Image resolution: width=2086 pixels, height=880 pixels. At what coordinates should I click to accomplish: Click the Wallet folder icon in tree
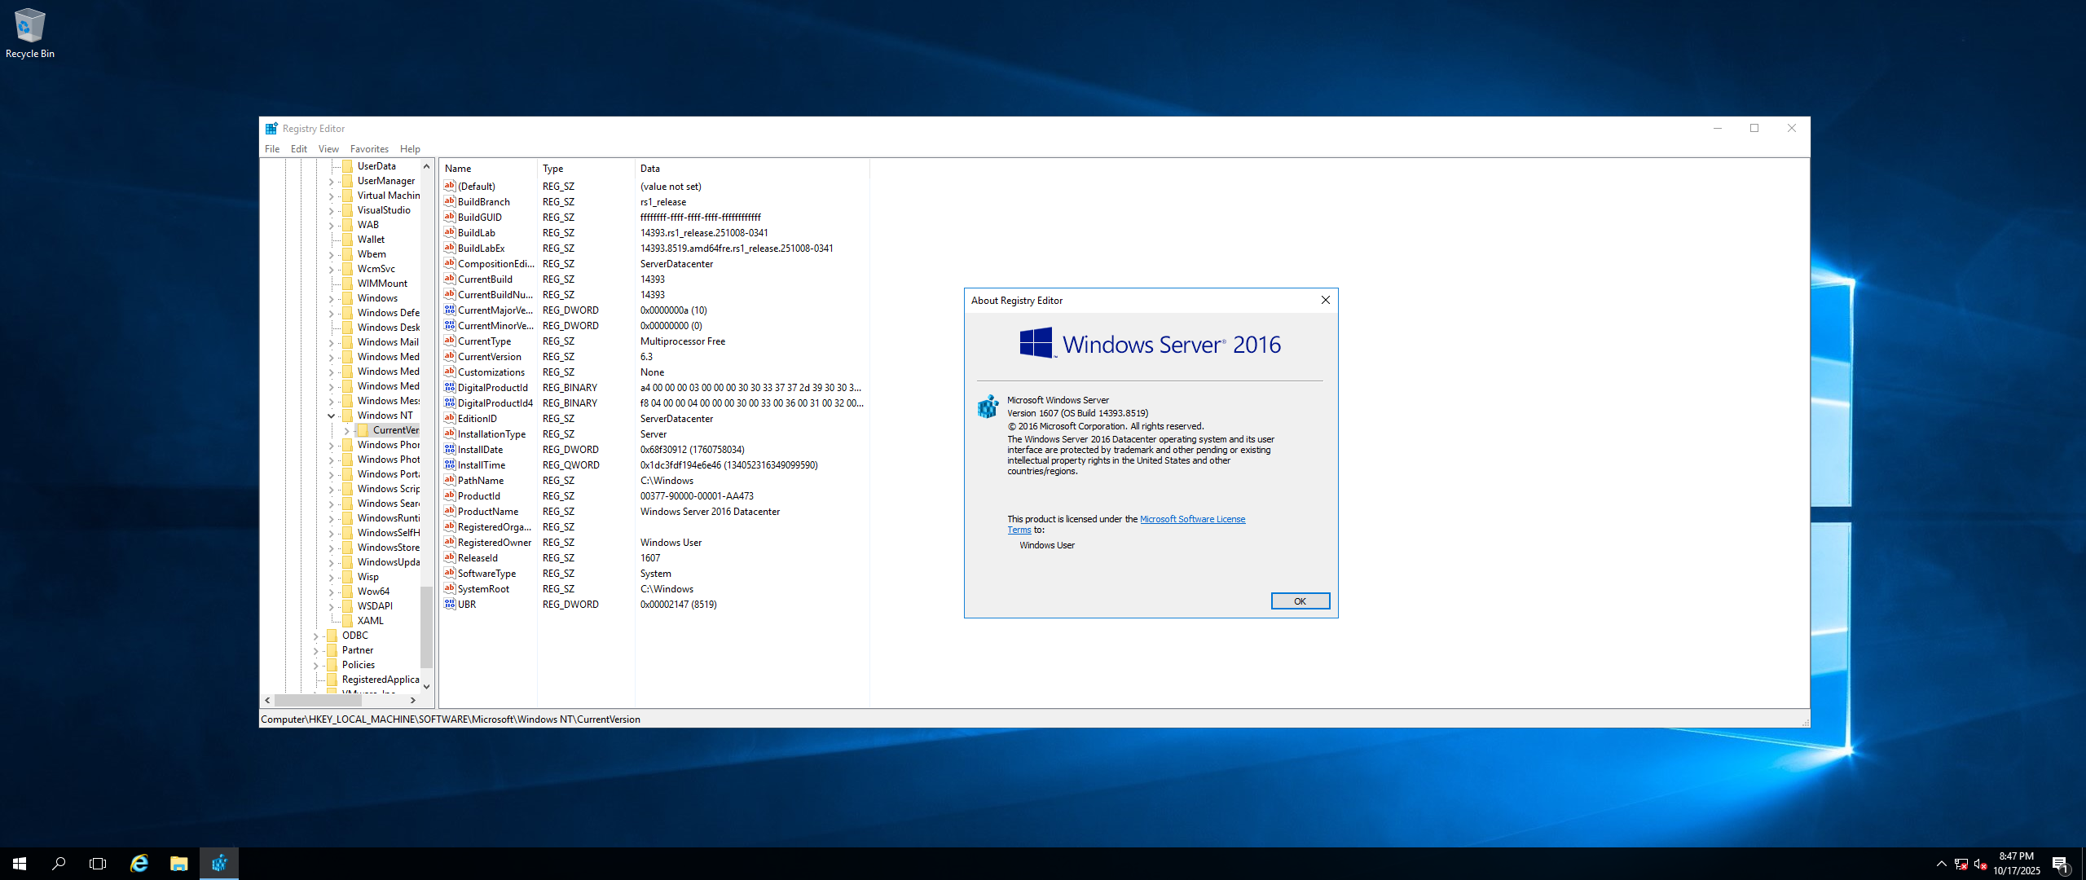[x=348, y=239]
